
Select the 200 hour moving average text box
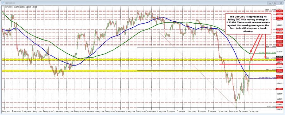(248, 24)
